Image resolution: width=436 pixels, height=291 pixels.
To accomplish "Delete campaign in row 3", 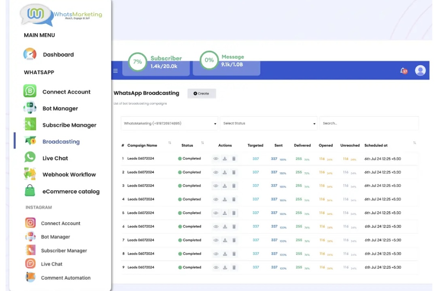I will [234, 186].
